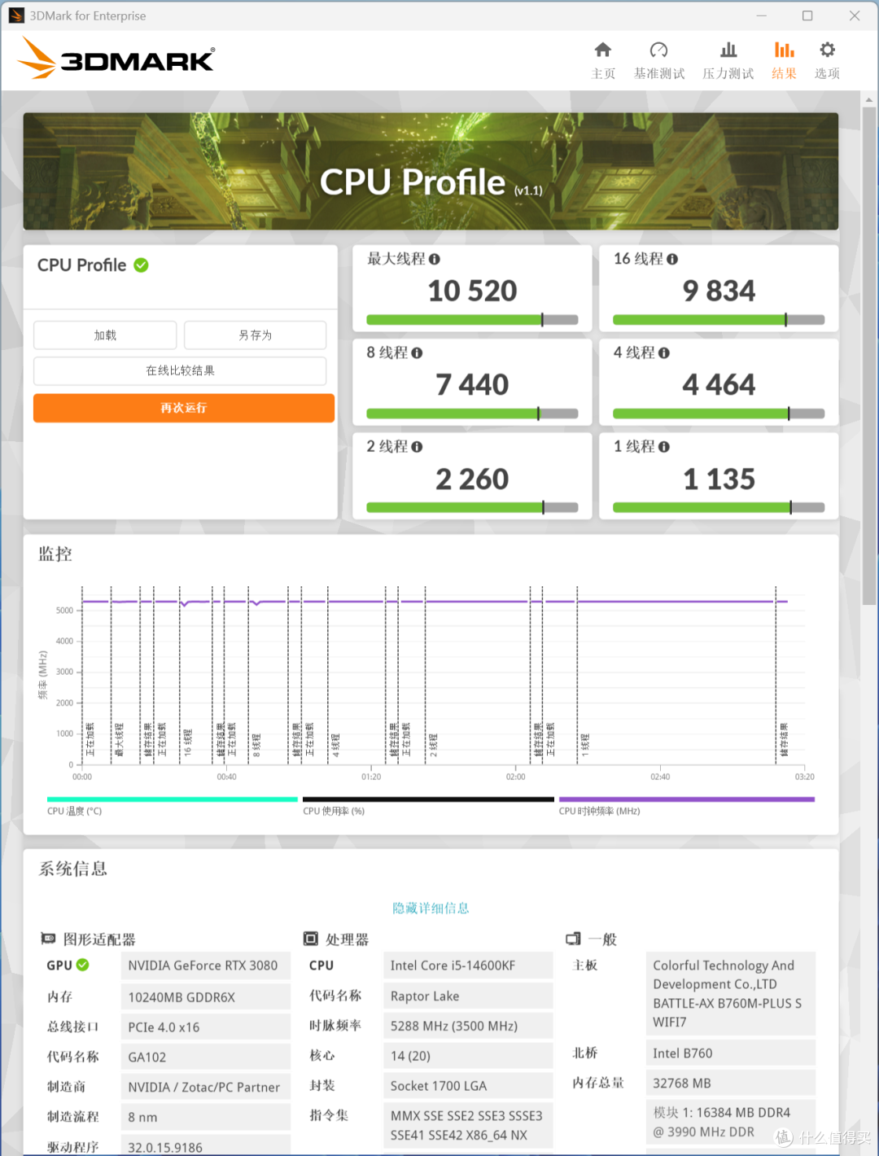
Task: Click the info icon next to 8 线程
Action: click(x=417, y=353)
